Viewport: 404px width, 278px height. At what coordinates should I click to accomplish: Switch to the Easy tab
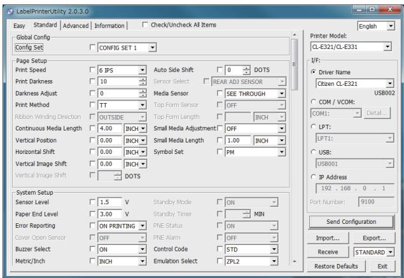pos(19,26)
